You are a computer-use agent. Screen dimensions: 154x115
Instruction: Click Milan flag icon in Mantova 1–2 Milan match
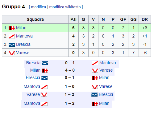pos(95,104)
